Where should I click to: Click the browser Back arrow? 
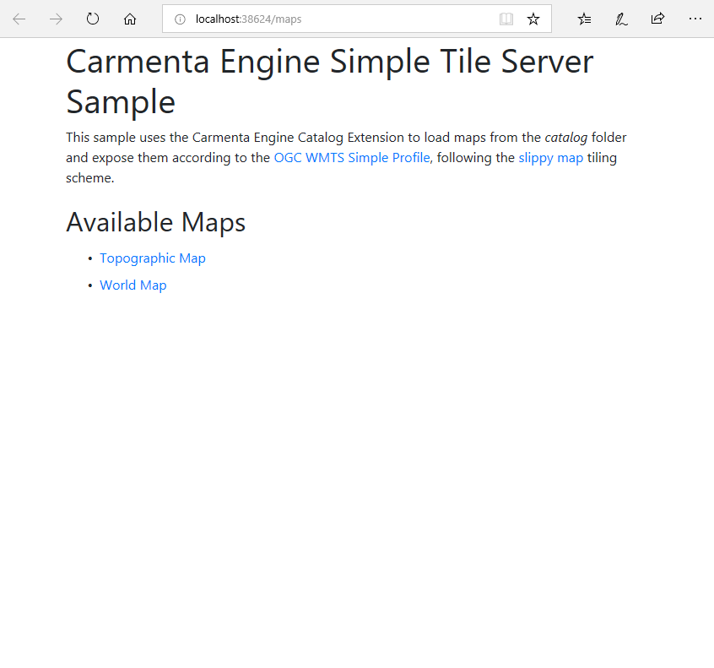click(x=19, y=19)
